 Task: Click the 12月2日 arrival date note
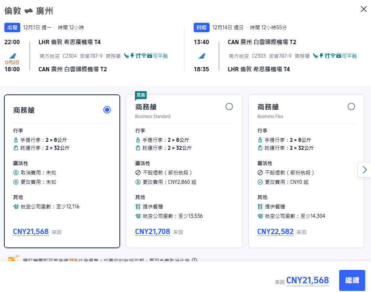click(x=12, y=63)
